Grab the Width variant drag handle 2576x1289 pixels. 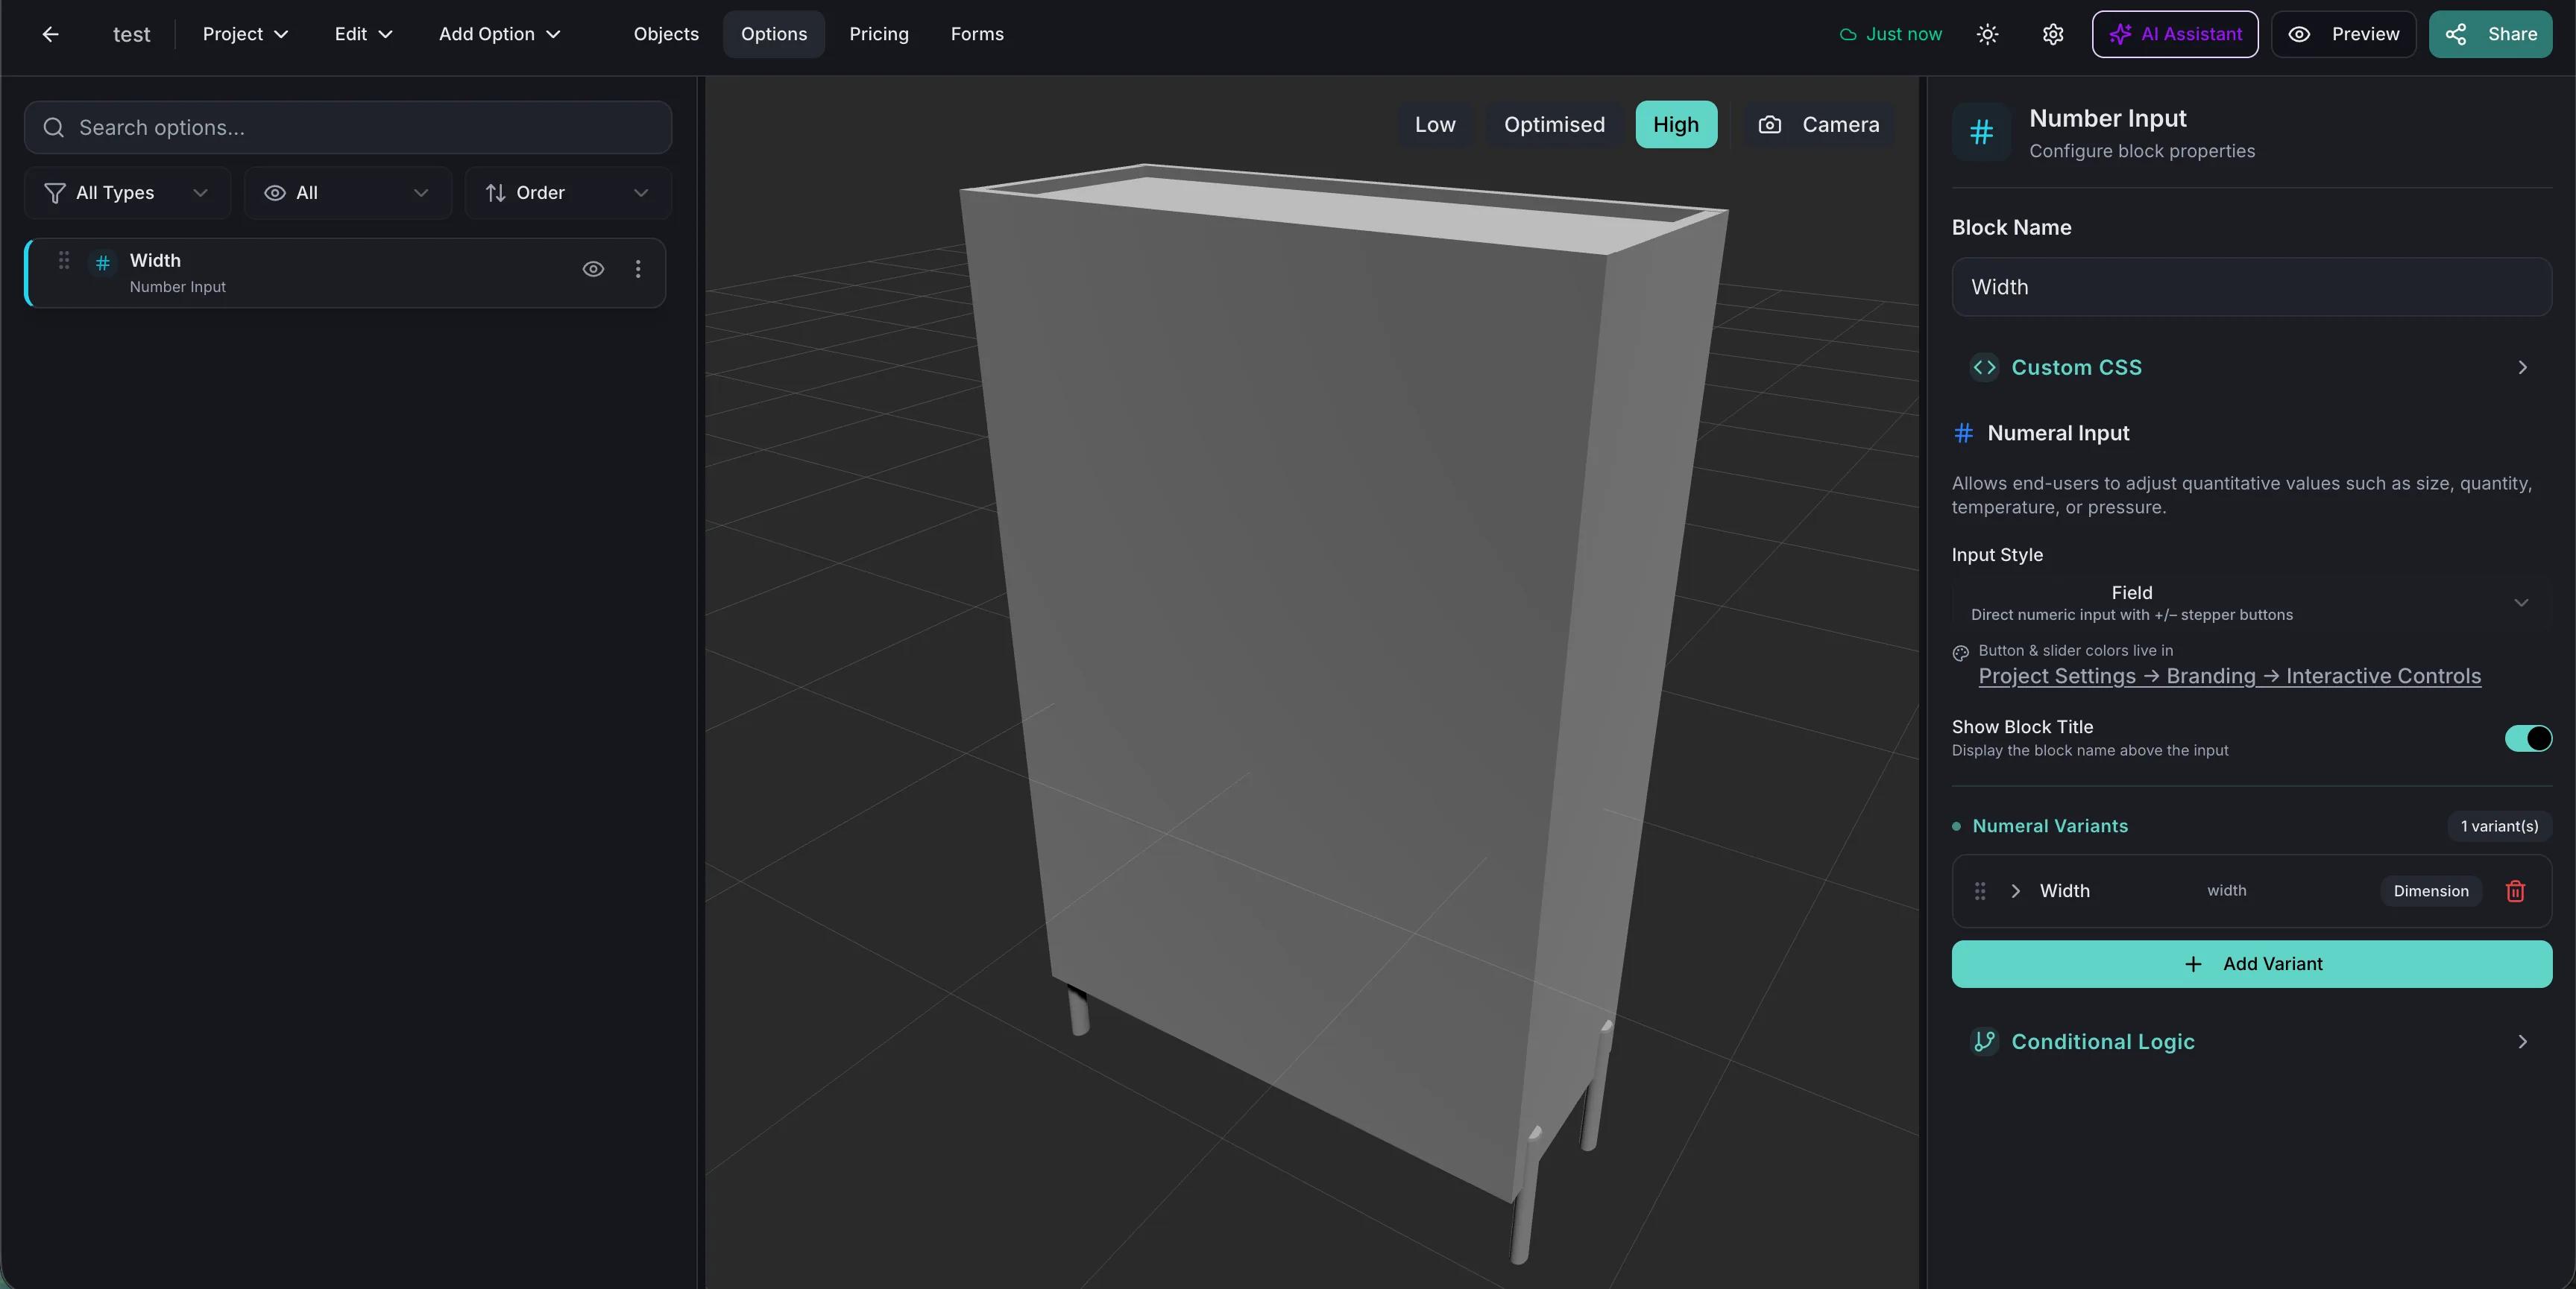1980,890
